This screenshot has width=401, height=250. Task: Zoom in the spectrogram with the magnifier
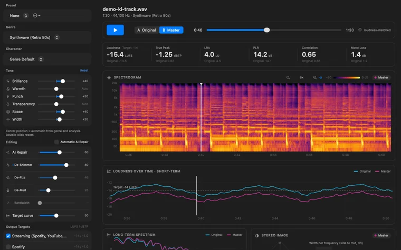click(x=315, y=77)
